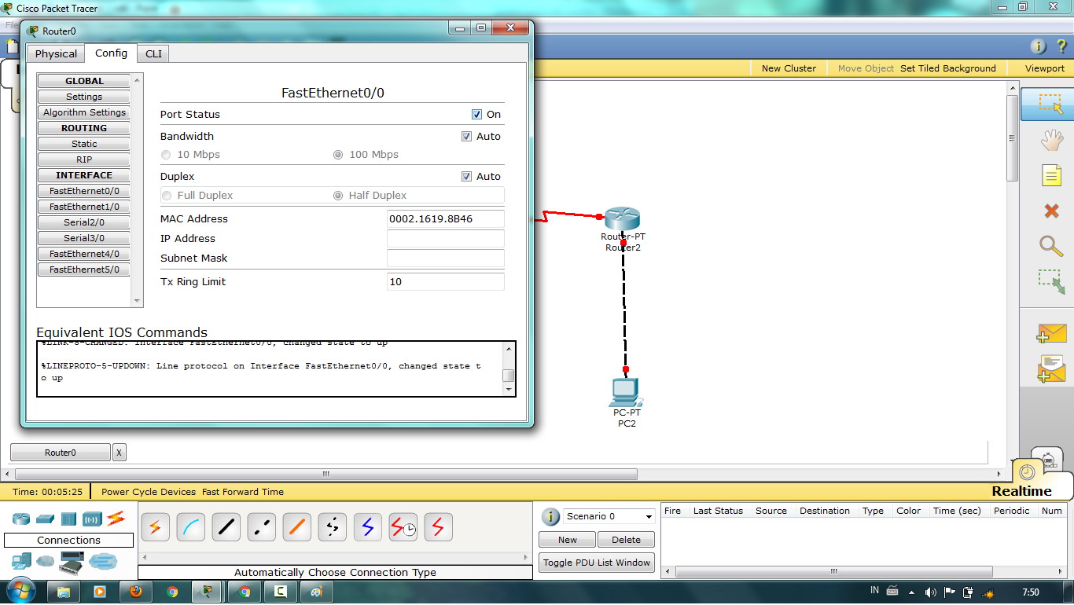
Task: Click the Tx Ring Limit field
Action: (x=446, y=281)
